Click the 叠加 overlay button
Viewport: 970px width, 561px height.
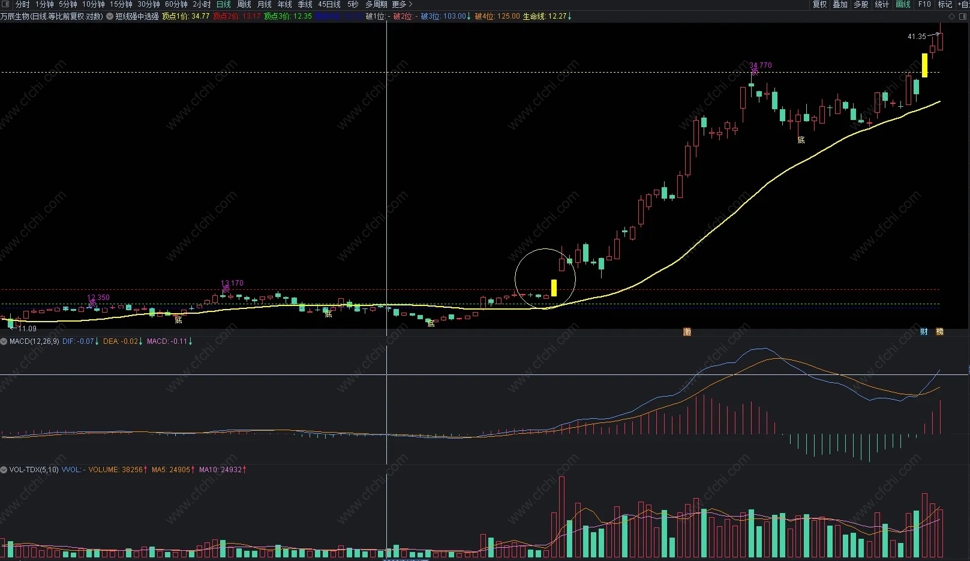(840, 4)
